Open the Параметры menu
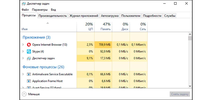 click(40, 10)
